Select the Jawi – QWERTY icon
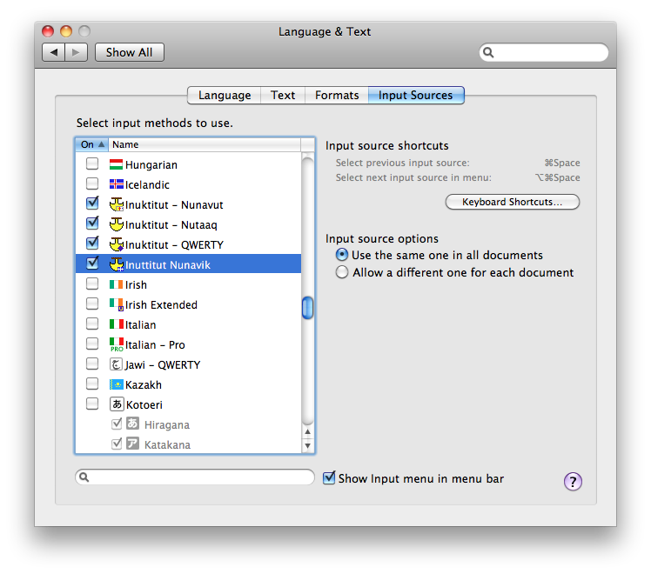Screen dimensions: 651x574 [116, 364]
